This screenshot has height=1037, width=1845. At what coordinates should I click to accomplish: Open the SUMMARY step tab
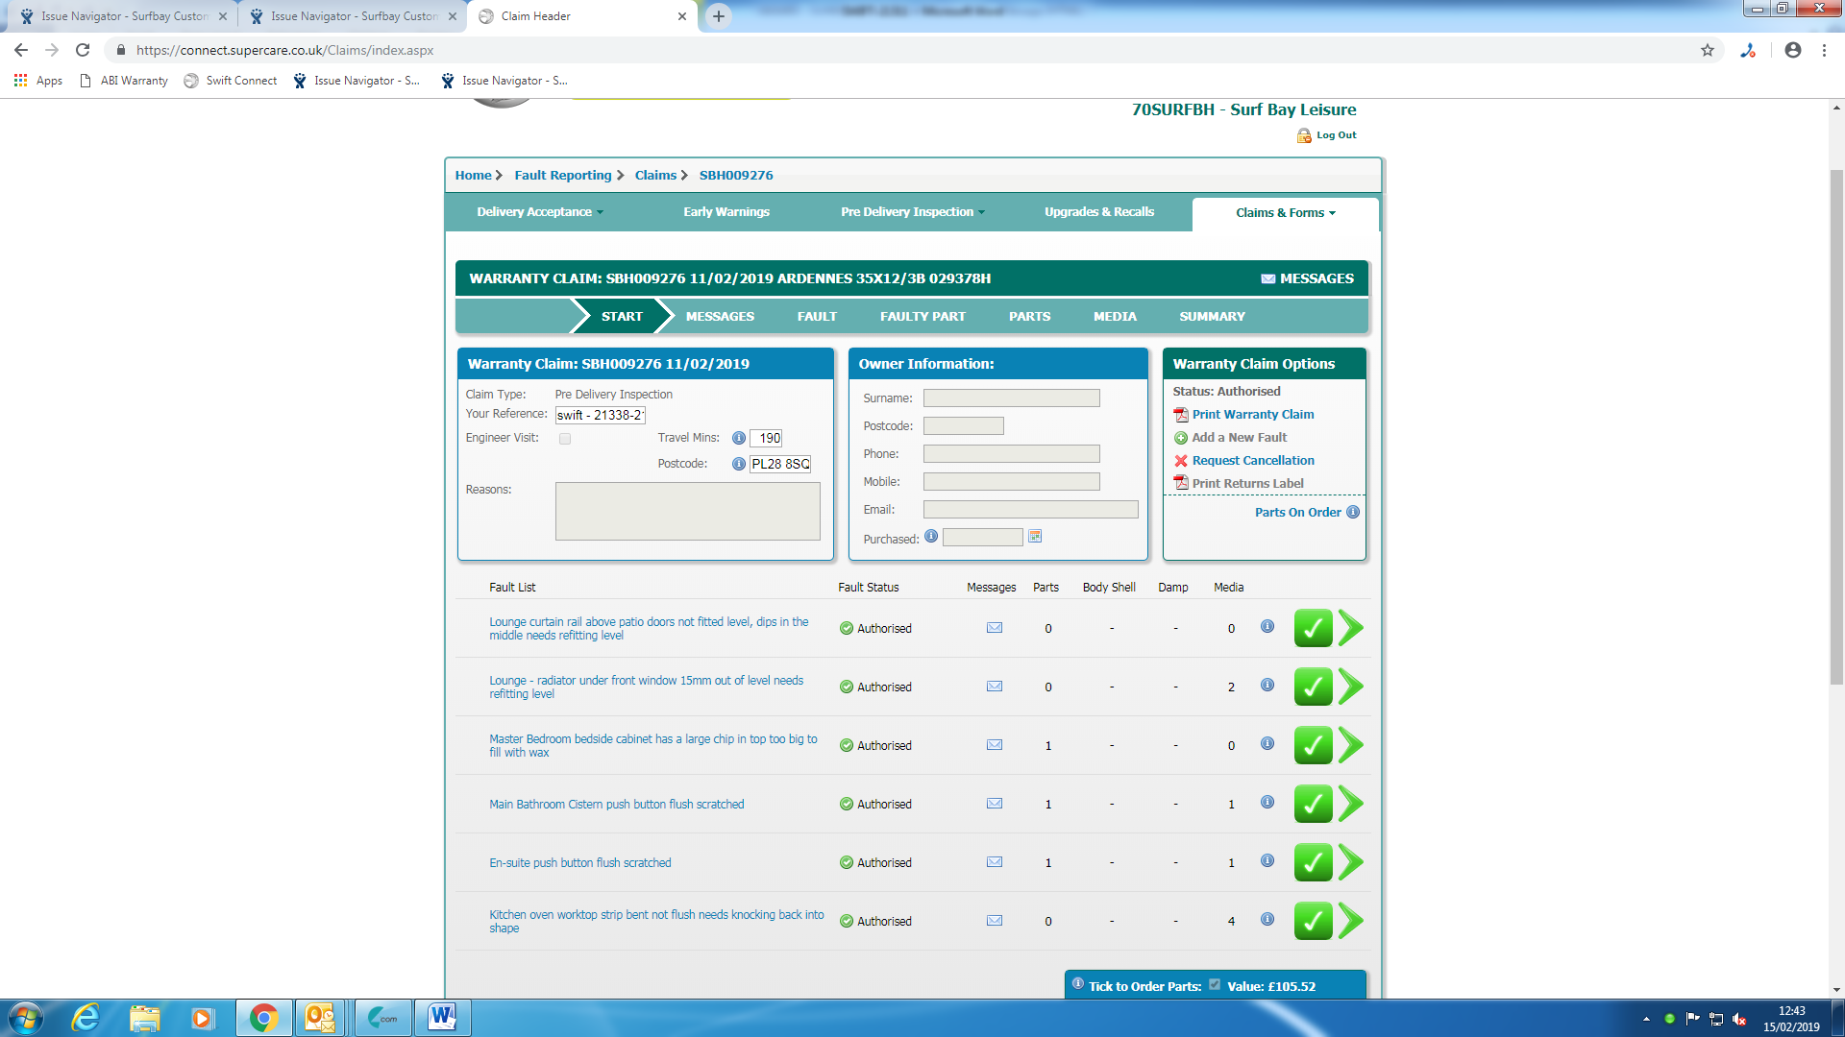1212,316
